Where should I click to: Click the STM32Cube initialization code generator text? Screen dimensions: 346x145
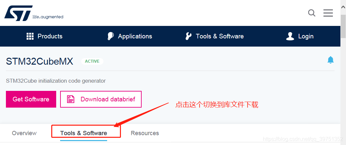point(56,81)
